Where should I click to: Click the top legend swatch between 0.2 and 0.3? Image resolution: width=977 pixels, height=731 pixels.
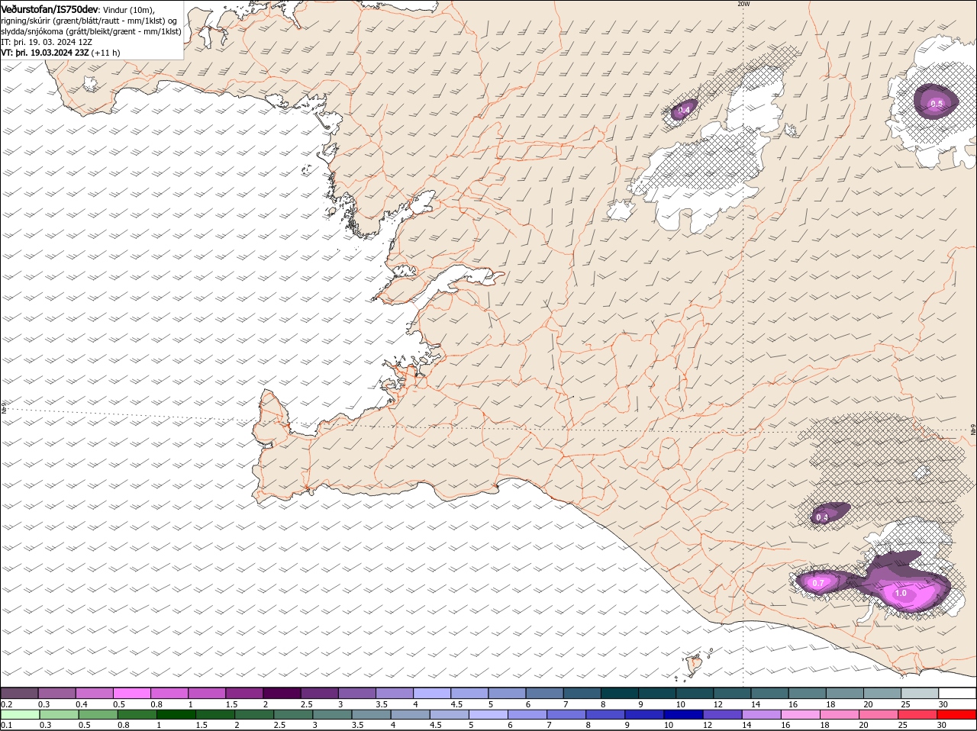[x=19, y=693]
